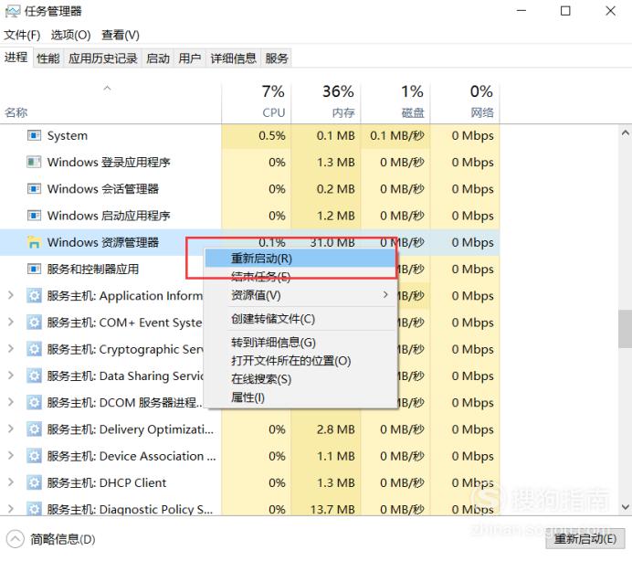Image resolution: width=632 pixels, height=561 pixels.
Task: Expand the 服务主机: Cryptographic Services row
Action: point(11,348)
